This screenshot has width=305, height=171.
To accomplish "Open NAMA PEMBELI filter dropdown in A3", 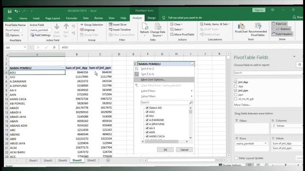I will (x=63, y=68).
